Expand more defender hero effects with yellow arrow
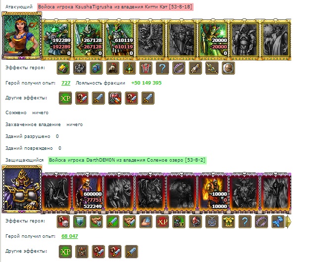The width and height of the screenshot is (310, 262). (289, 221)
